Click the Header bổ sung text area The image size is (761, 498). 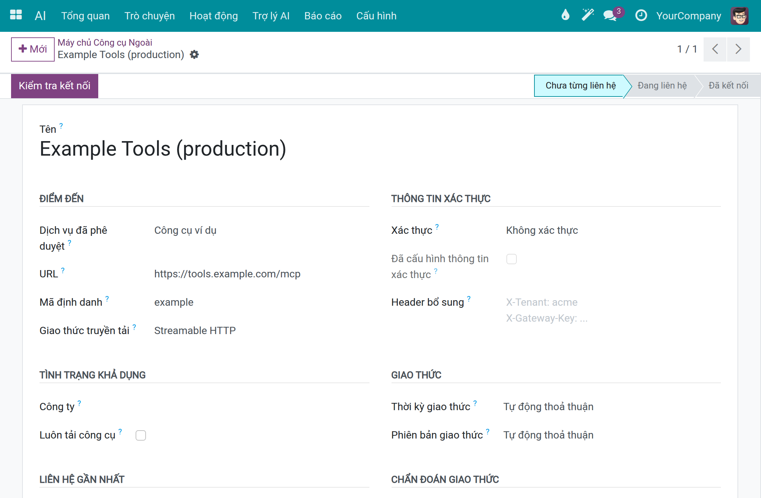pyautogui.click(x=613, y=310)
